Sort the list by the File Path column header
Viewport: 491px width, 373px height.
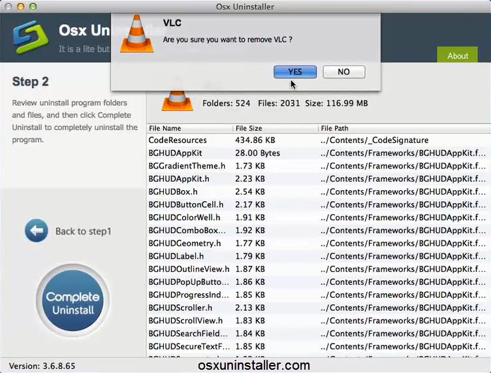(x=405, y=128)
